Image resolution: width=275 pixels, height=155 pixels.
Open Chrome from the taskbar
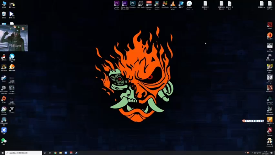pyautogui.click(x=55, y=153)
